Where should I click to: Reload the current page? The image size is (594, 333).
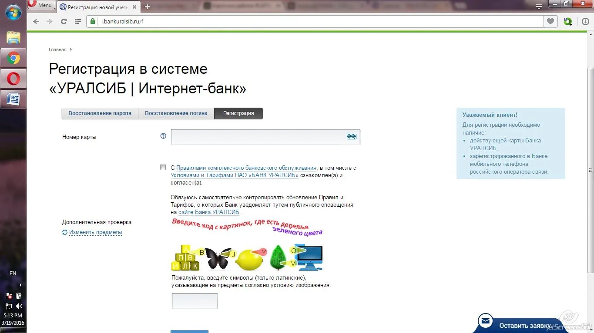click(64, 21)
